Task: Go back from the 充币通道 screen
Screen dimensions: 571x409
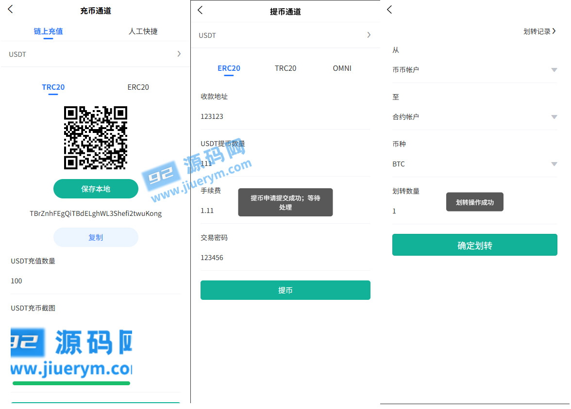Action: (x=10, y=9)
